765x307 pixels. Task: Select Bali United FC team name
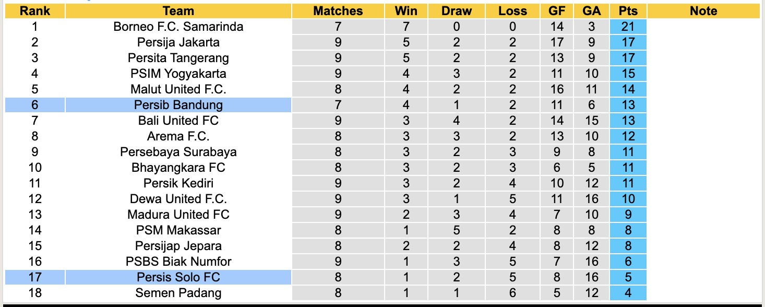[x=178, y=121]
